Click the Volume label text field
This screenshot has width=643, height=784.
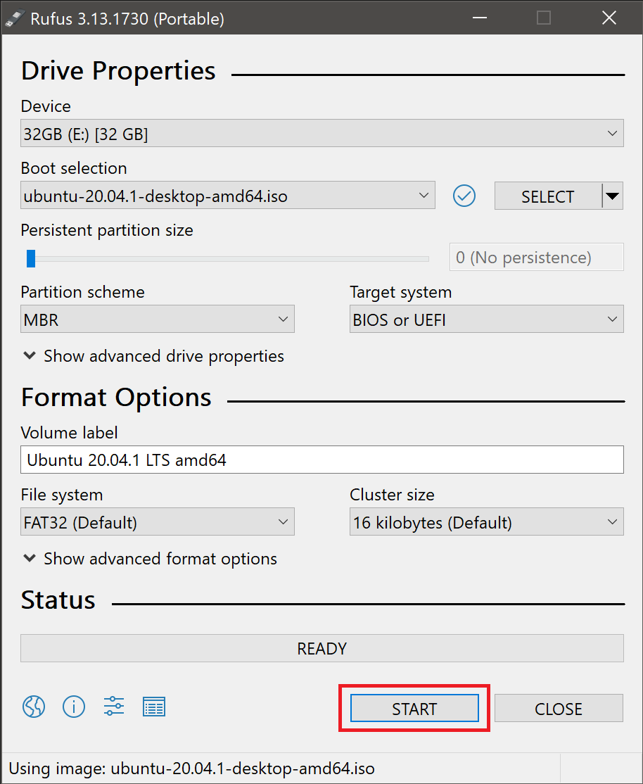321,460
